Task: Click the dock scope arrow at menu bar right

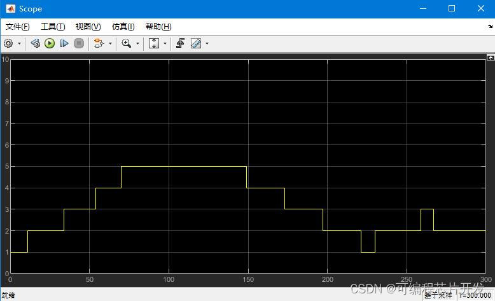Action: pos(491,27)
